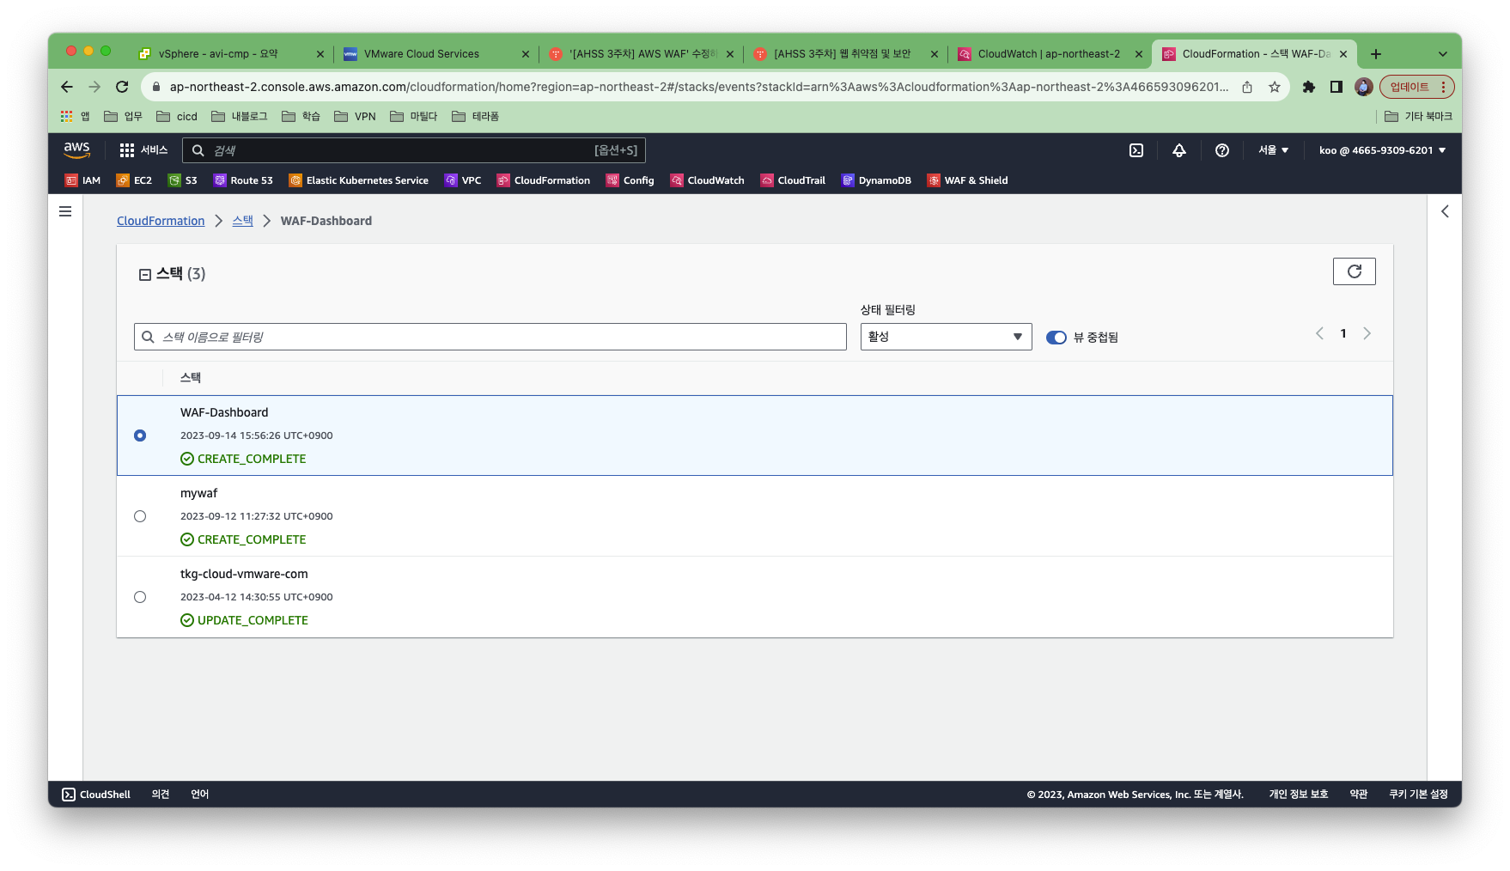Open DynamoDB service shortcut
1510x871 pixels.
click(877, 180)
